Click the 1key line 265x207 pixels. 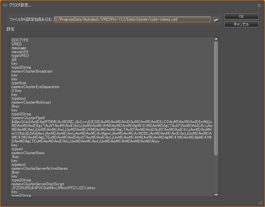tap(15, 157)
